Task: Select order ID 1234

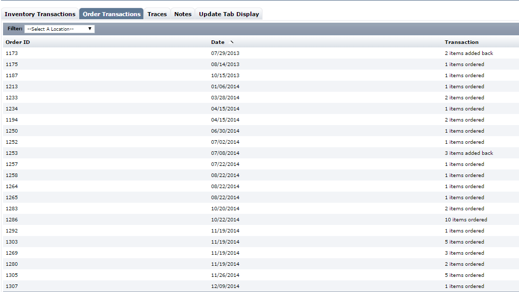Action: pyautogui.click(x=12, y=108)
